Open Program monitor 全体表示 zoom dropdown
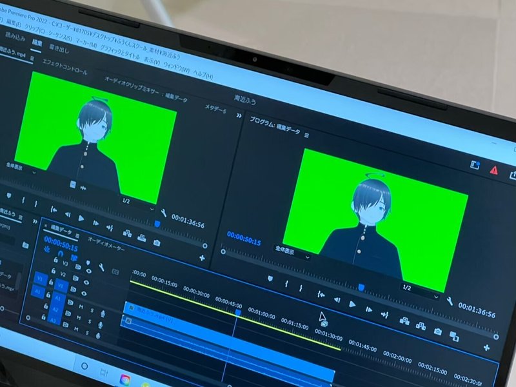 [292, 253]
